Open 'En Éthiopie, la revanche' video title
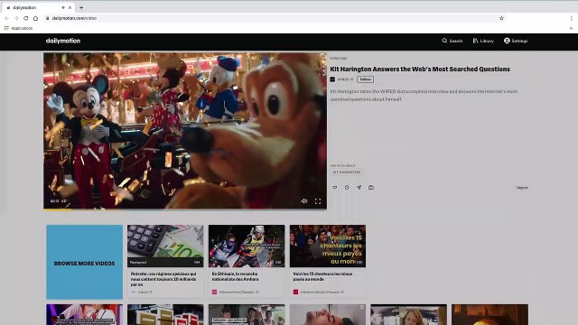The image size is (578, 325). 235,276
